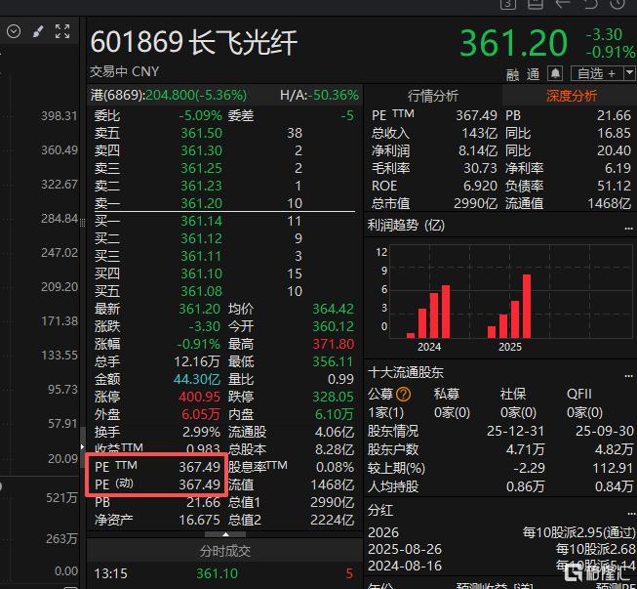This screenshot has width=637, height=589.
Task: Click the 最高 value 371.80
Action: point(333,344)
